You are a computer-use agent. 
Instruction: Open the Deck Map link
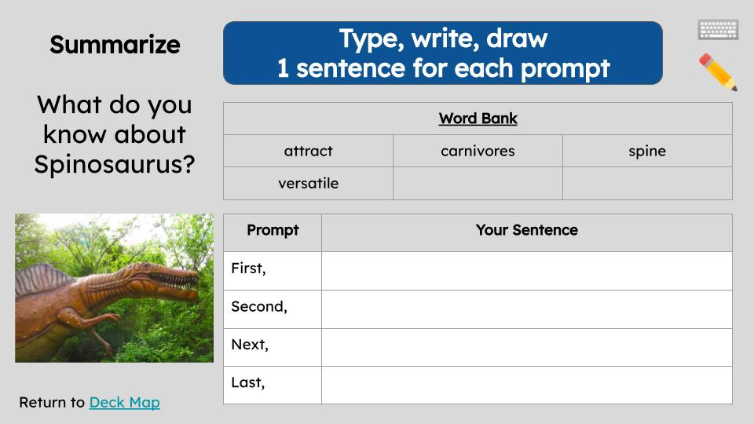(x=124, y=402)
